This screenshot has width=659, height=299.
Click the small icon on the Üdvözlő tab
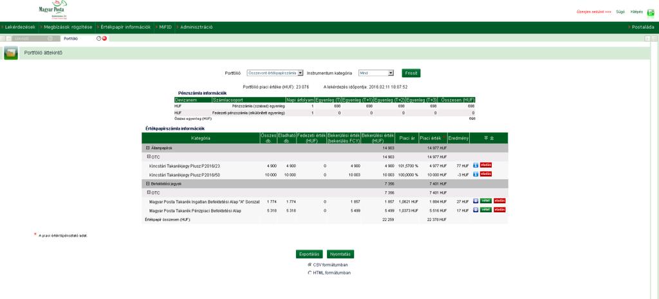50,38
